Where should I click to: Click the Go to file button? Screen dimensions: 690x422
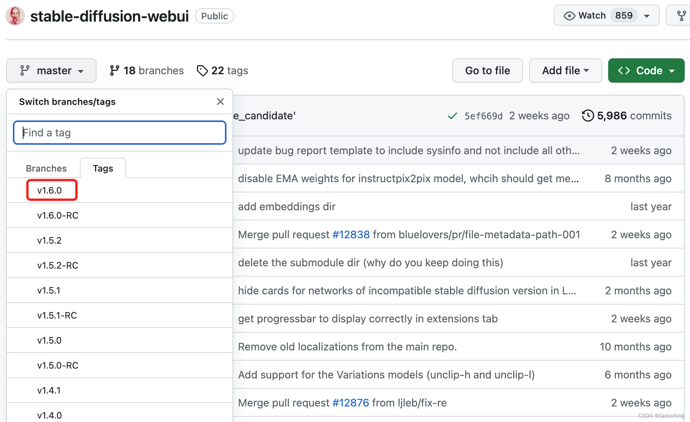pyautogui.click(x=487, y=70)
